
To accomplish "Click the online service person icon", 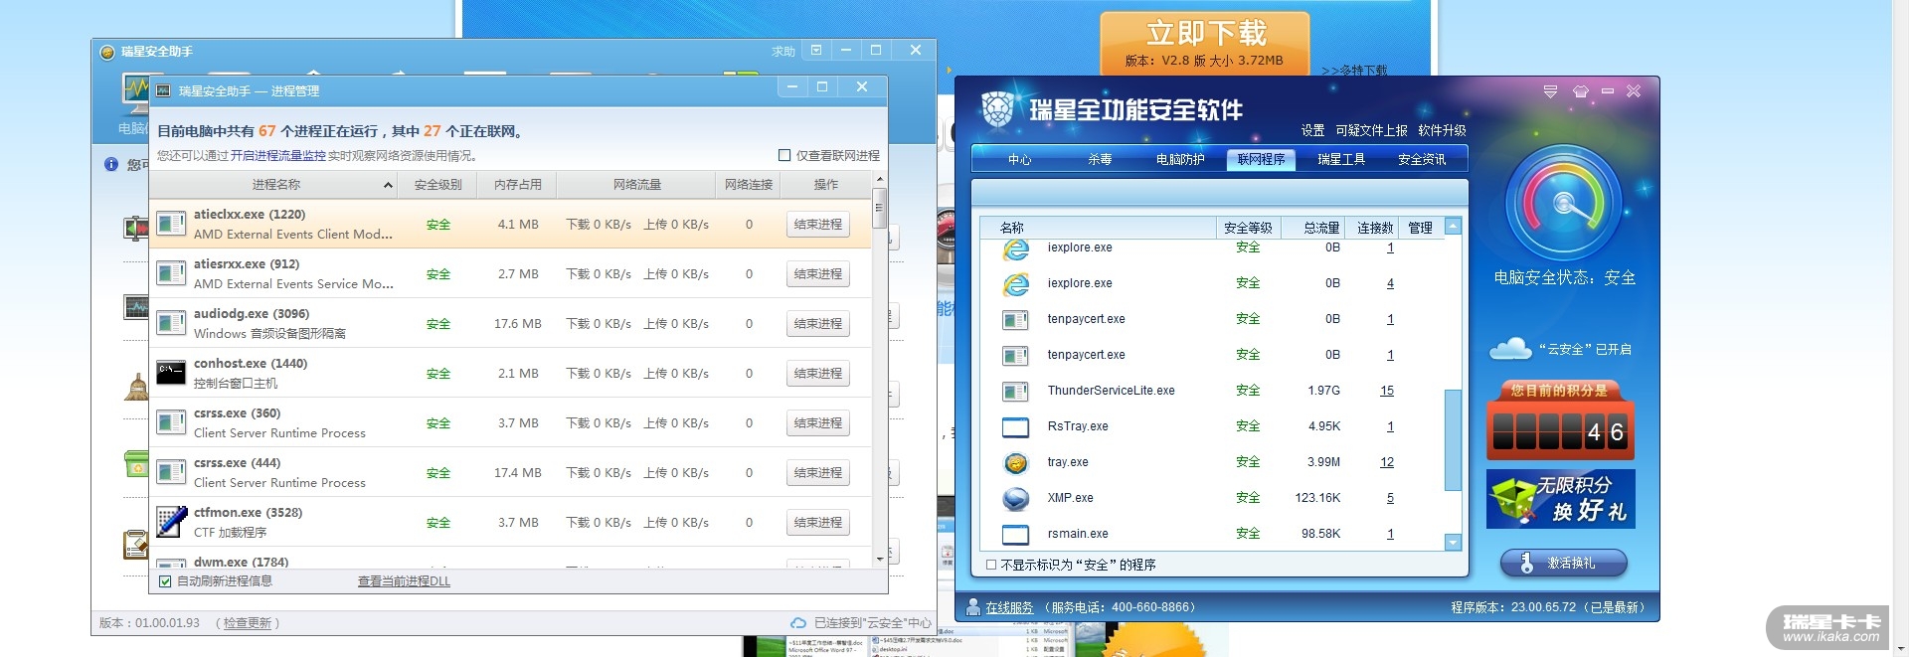I will 973,606.
